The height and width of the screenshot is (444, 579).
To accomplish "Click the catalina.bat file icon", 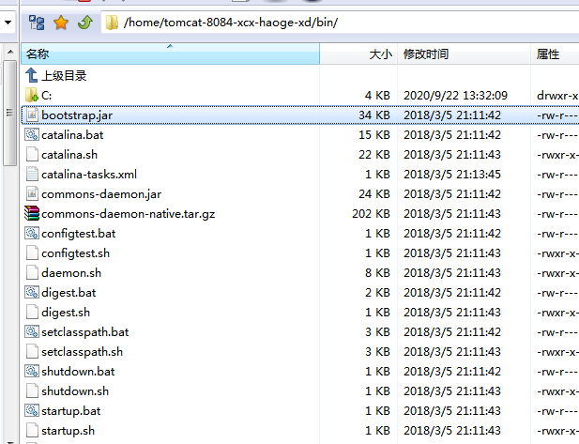I will pyautogui.click(x=32, y=135).
